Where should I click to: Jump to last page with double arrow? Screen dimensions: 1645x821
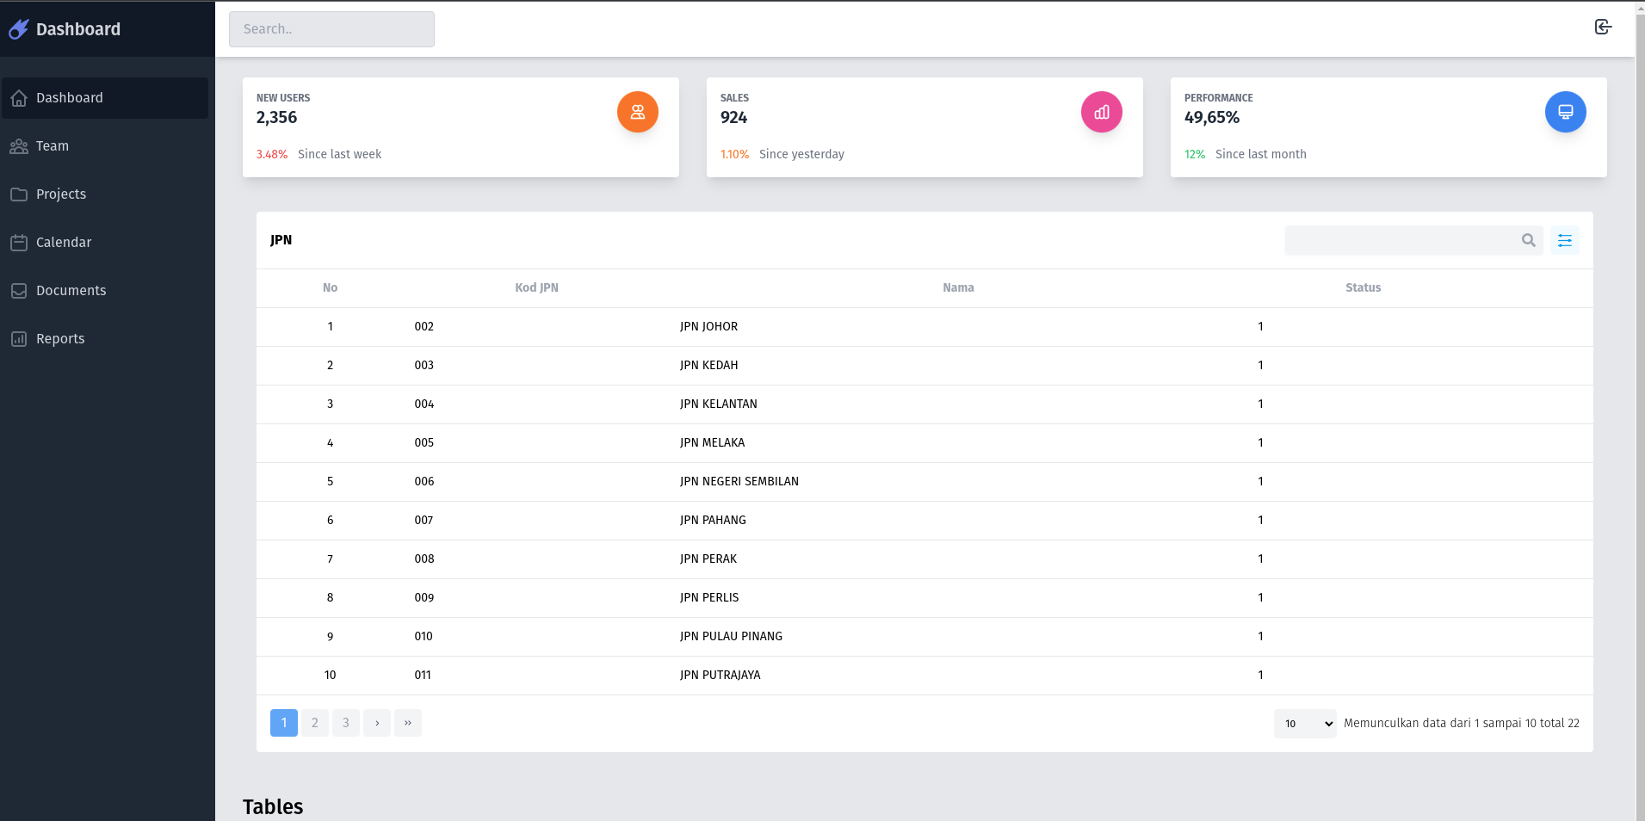click(408, 723)
